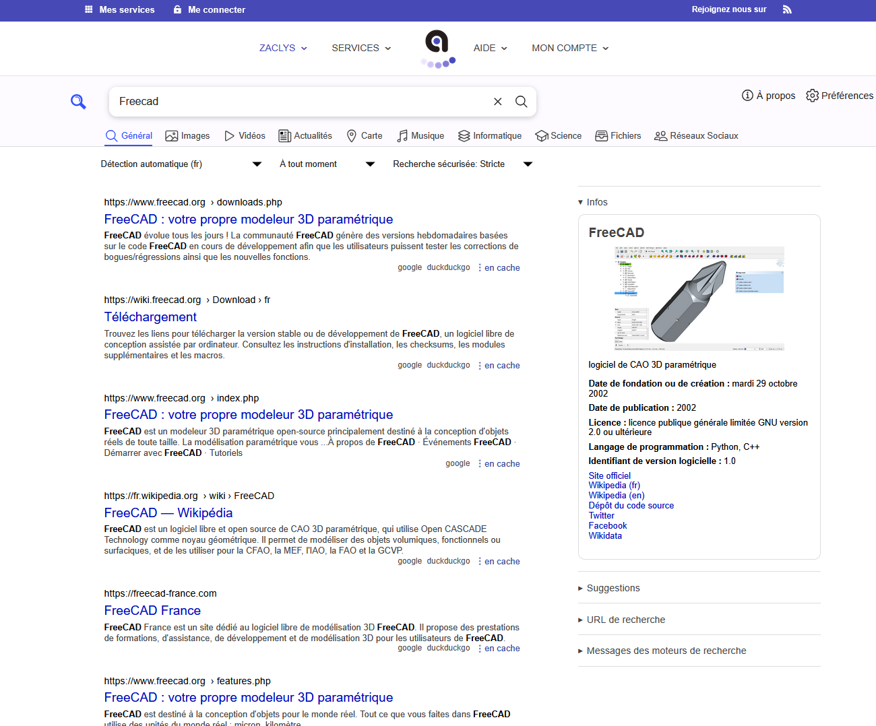Open the Préférences gear icon
876x726 pixels.
812,96
